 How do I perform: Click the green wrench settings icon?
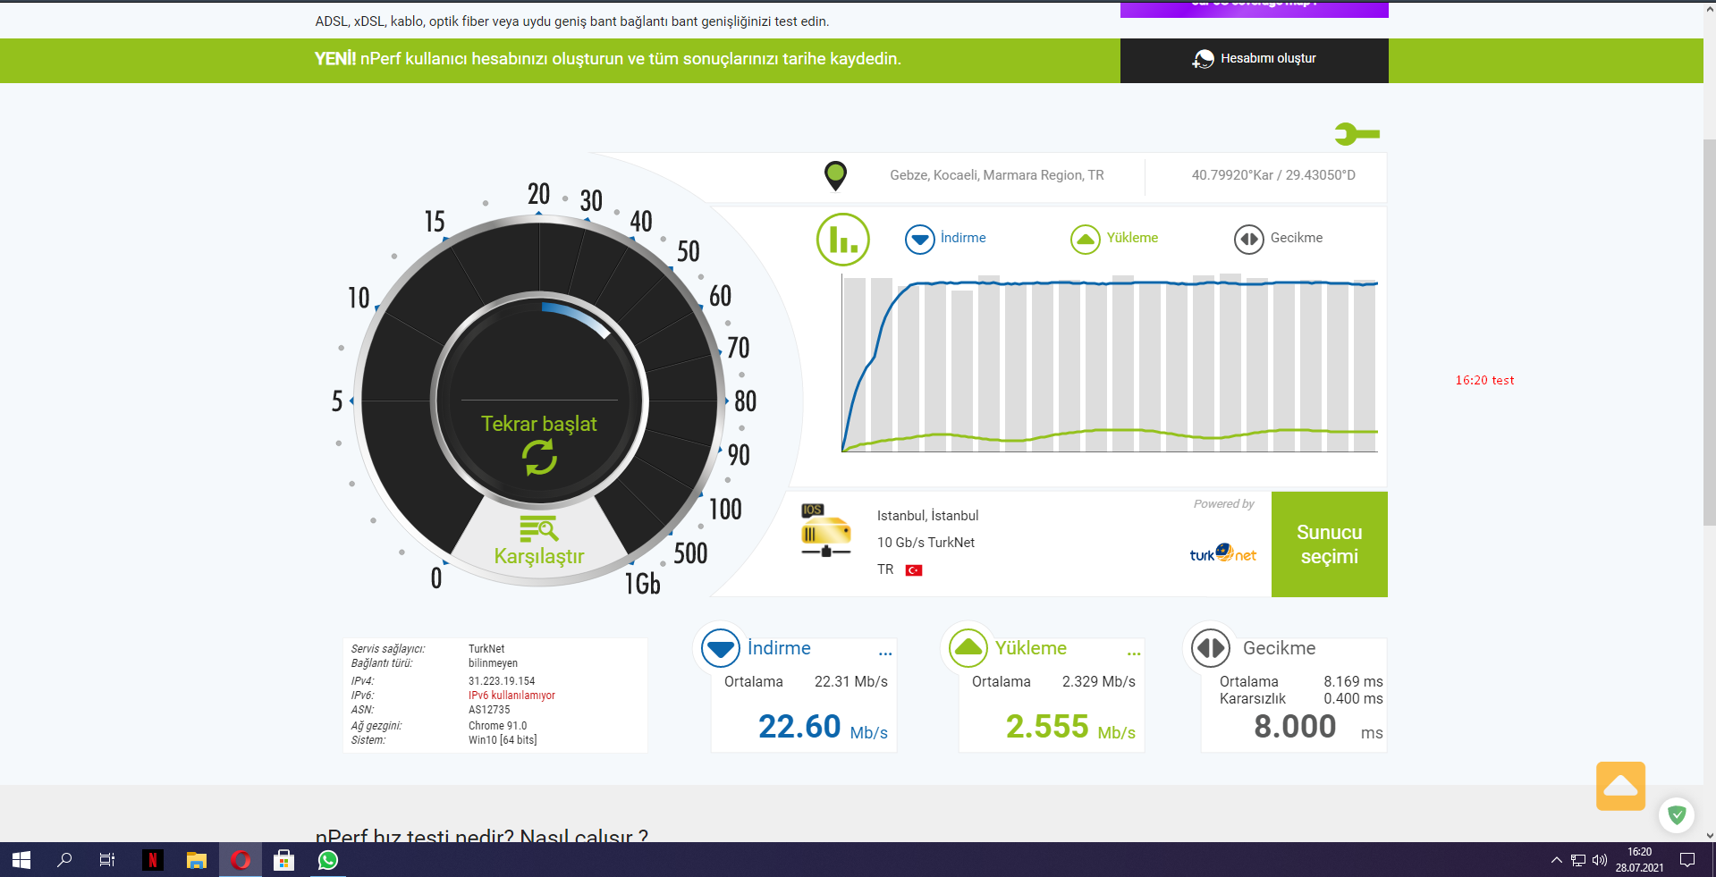click(x=1357, y=134)
